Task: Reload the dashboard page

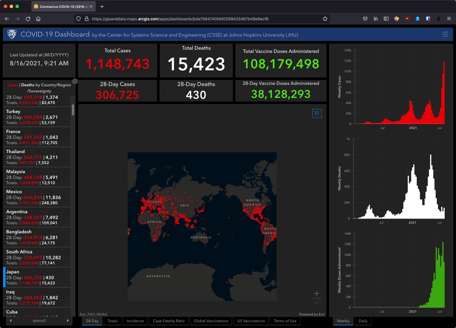Action: (x=28, y=19)
